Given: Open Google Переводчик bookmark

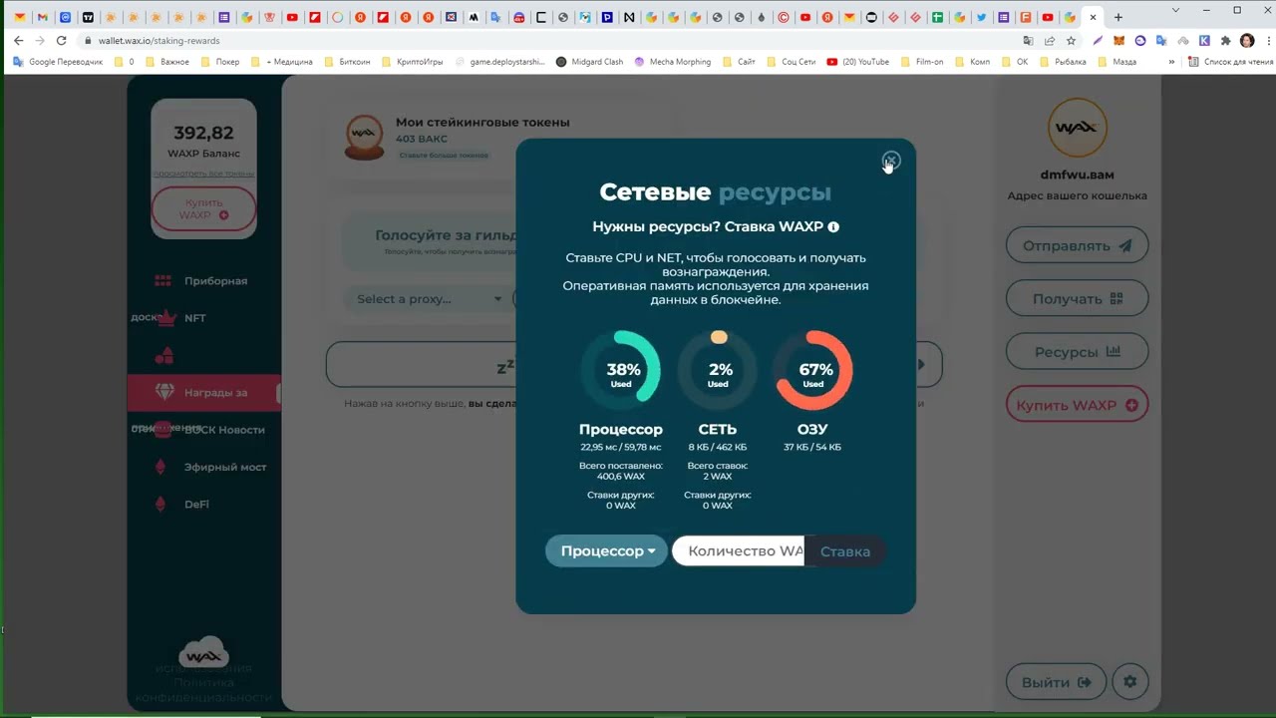Looking at the screenshot, I should pyautogui.click(x=58, y=62).
